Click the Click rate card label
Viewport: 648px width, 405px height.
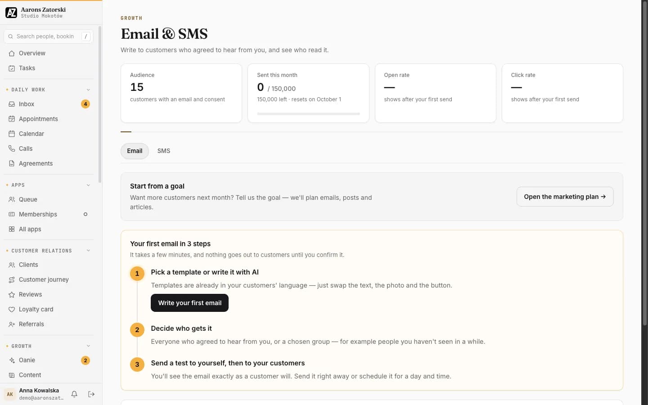(x=523, y=75)
